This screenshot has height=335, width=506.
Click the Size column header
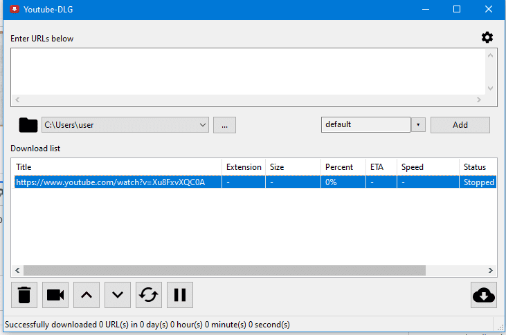[293, 167]
